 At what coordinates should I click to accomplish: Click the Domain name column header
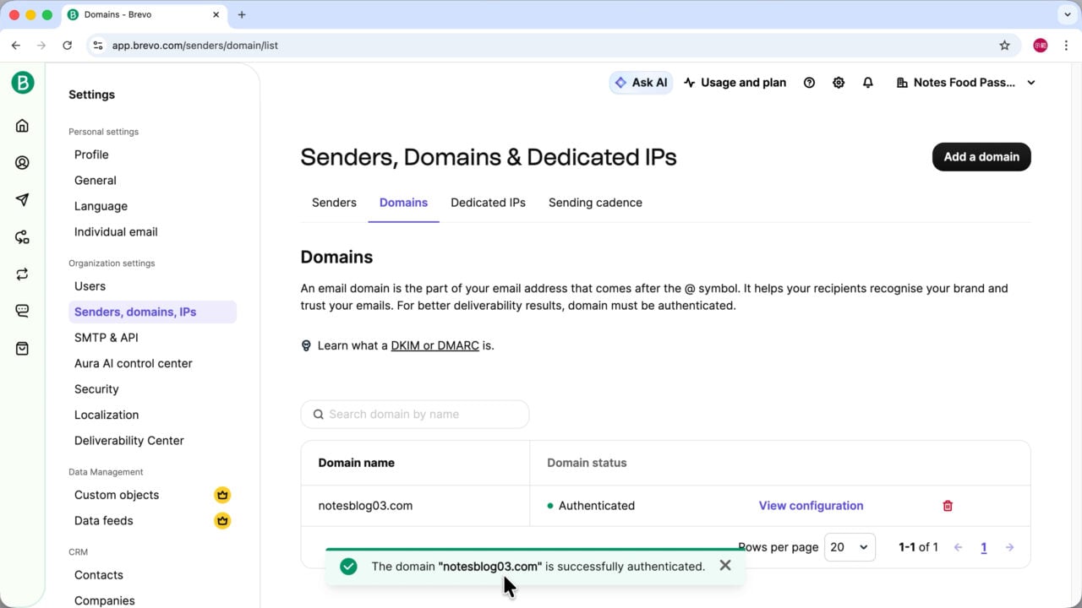click(357, 463)
